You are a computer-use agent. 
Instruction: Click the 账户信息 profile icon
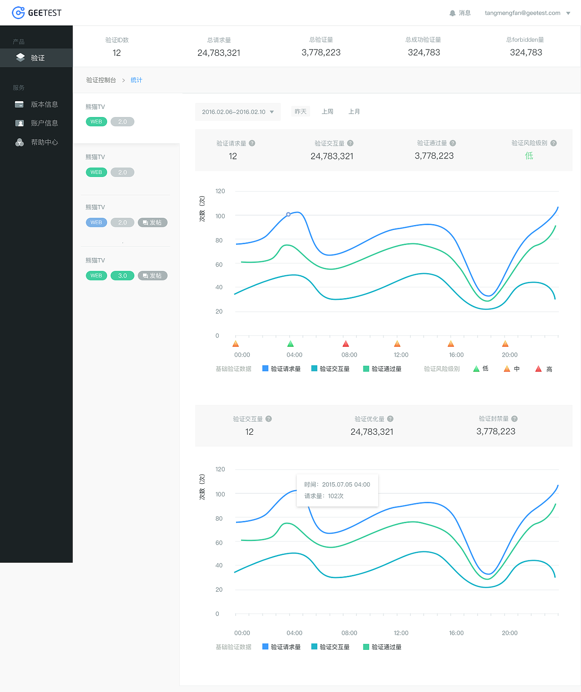point(20,123)
